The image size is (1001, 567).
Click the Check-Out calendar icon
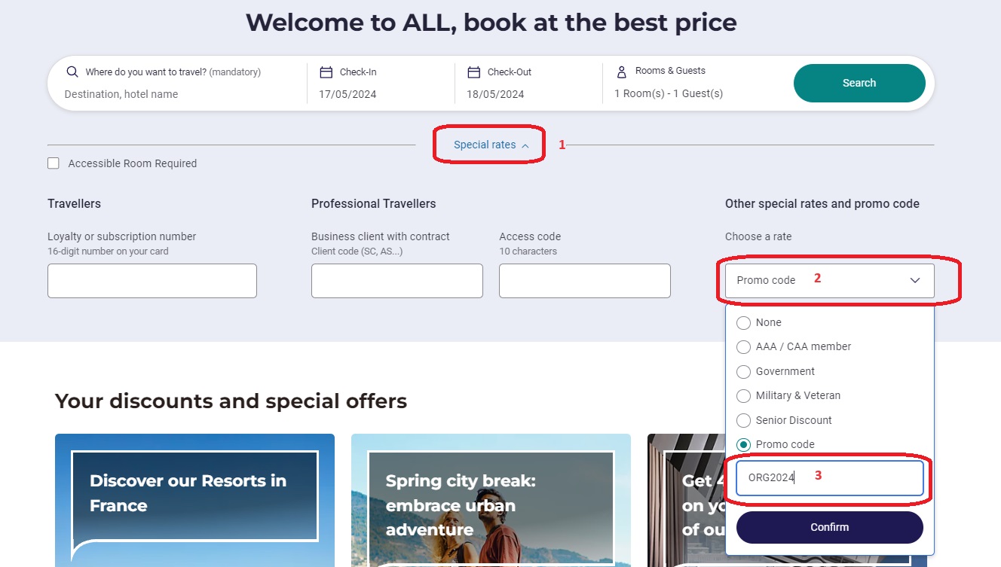point(474,72)
